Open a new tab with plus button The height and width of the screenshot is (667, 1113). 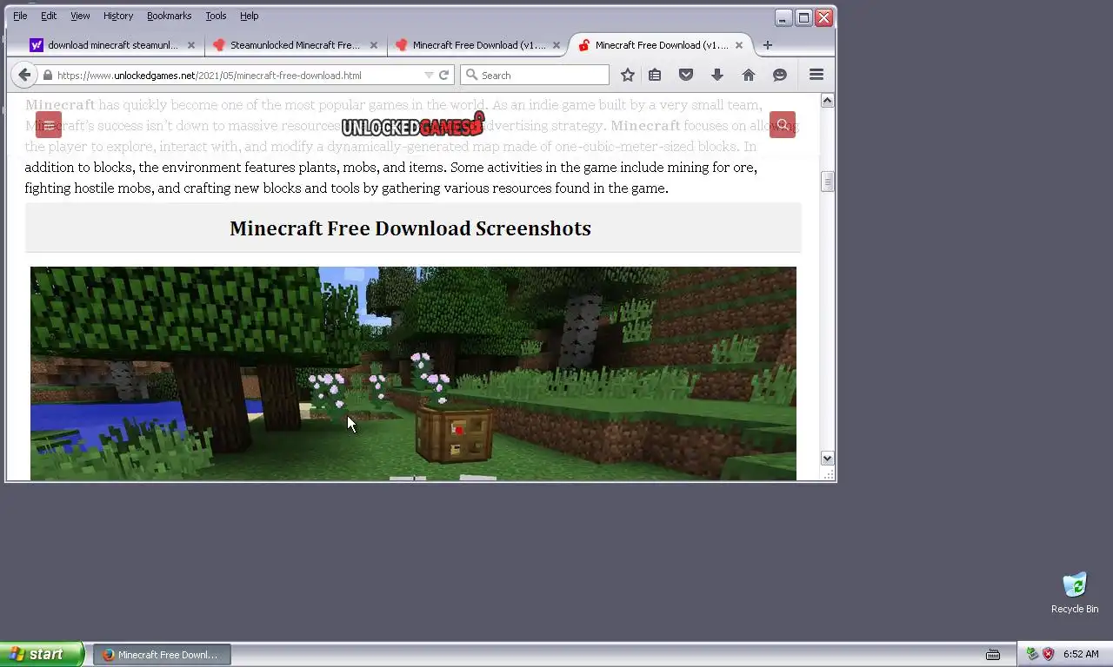click(x=767, y=45)
